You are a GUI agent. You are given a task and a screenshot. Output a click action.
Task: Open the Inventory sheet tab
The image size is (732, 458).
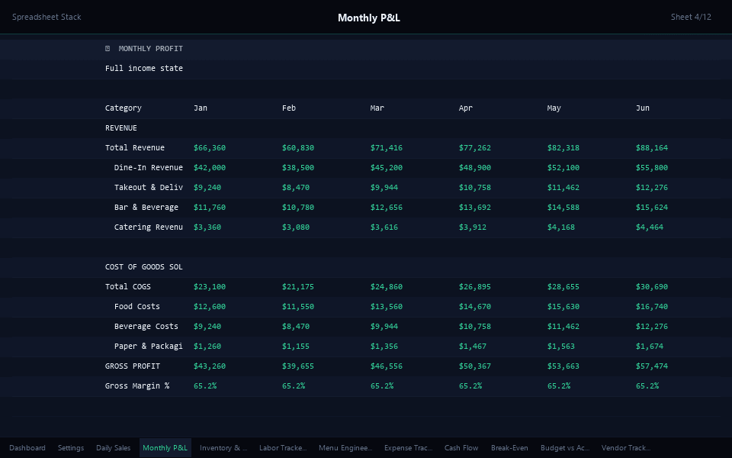click(223, 448)
